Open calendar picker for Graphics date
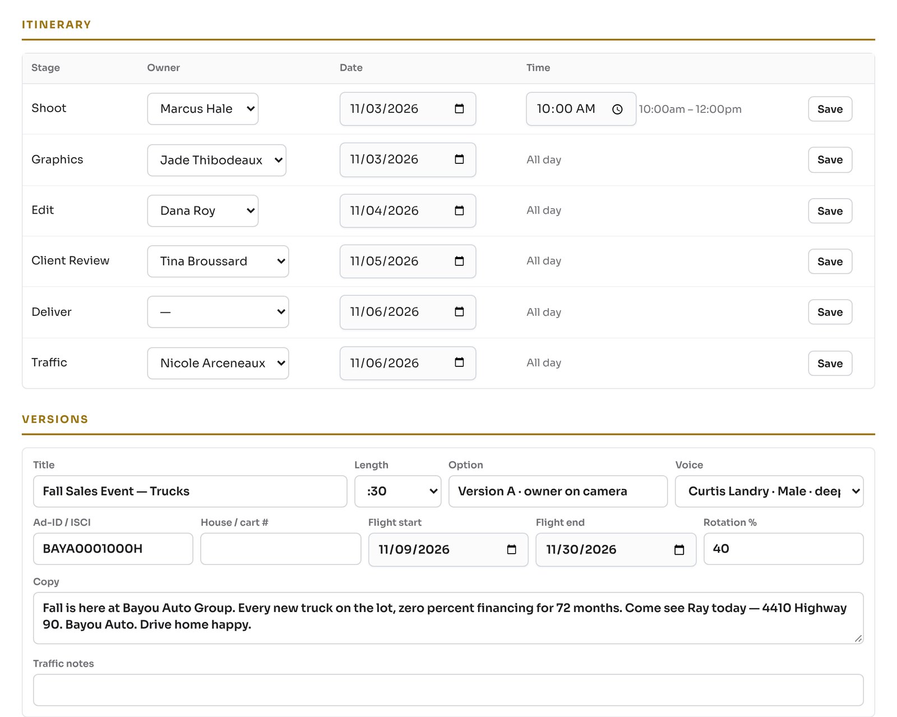 [459, 159]
